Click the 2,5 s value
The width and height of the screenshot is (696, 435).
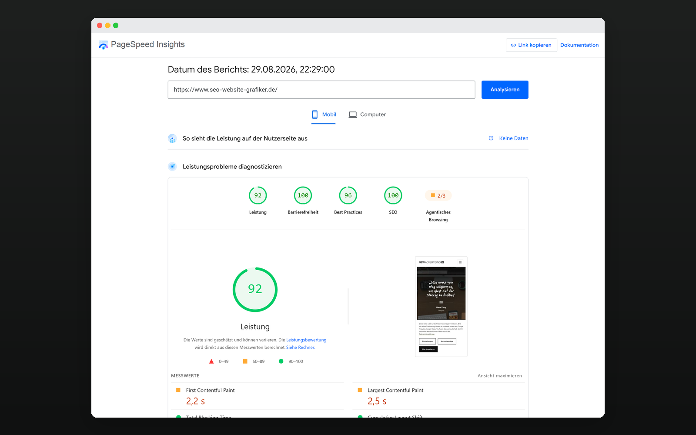pos(377,401)
